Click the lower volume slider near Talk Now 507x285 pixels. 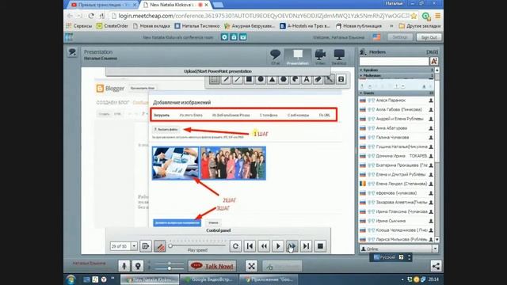click(x=169, y=268)
